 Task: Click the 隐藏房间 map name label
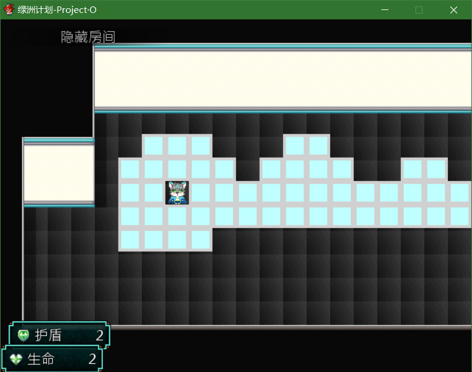pos(88,37)
